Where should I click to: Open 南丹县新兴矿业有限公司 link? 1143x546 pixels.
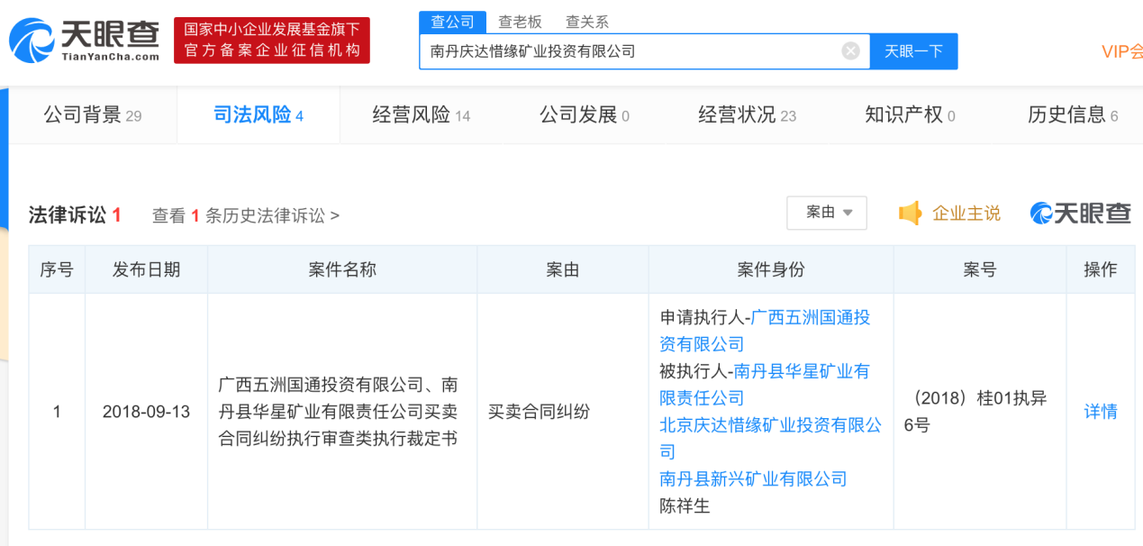(x=753, y=479)
